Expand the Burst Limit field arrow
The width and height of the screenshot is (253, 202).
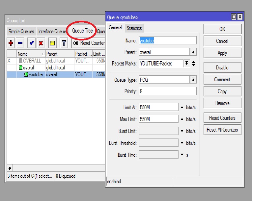[x=182, y=131]
